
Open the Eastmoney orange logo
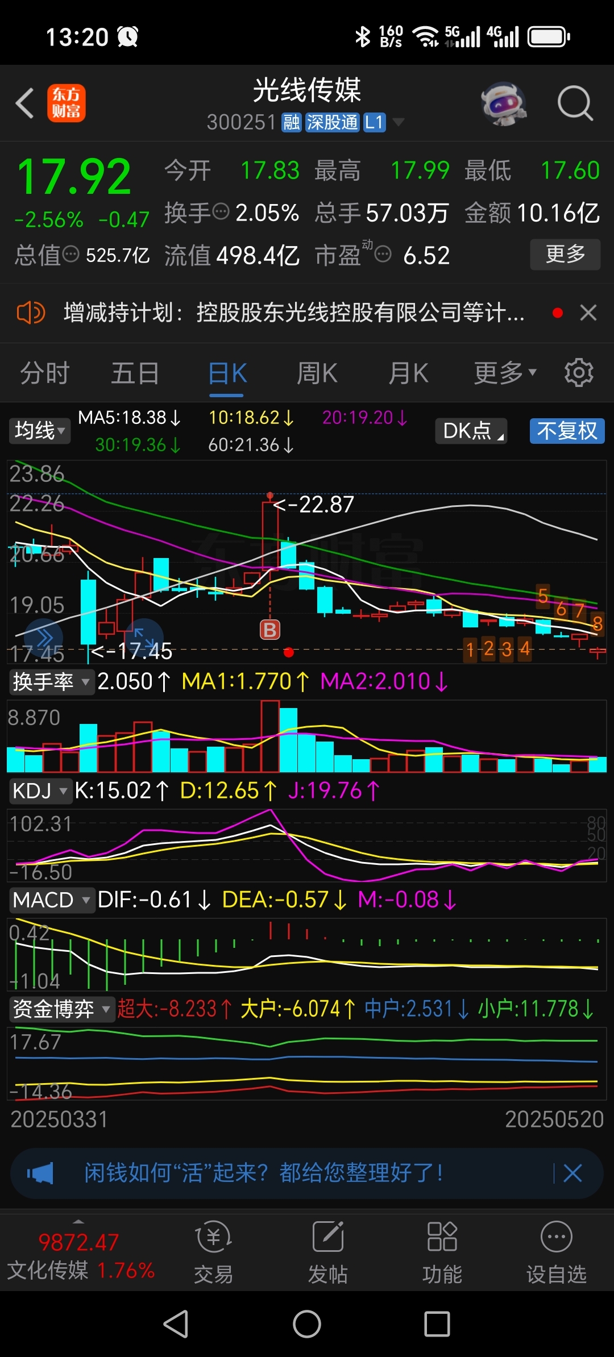[x=67, y=103]
